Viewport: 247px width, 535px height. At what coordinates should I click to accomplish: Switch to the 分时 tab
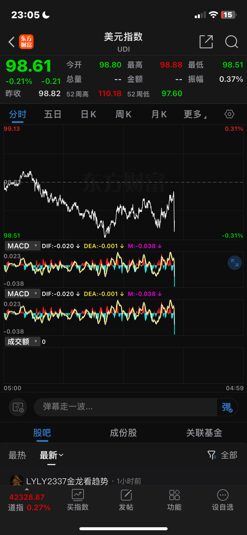[x=18, y=114]
